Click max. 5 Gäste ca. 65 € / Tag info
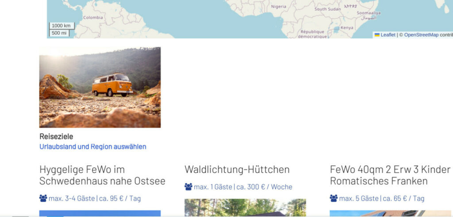The width and height of the screenshot is (453, 217). tap(382, 198)
